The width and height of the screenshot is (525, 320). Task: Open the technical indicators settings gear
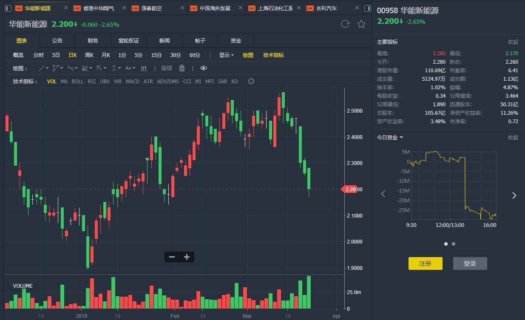coord(251,81)
